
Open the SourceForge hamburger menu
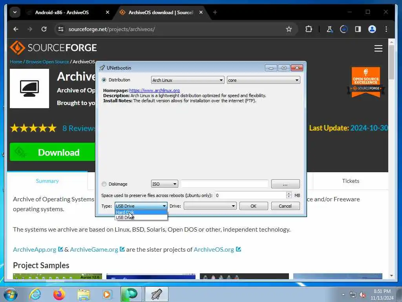tap(378, 48)
